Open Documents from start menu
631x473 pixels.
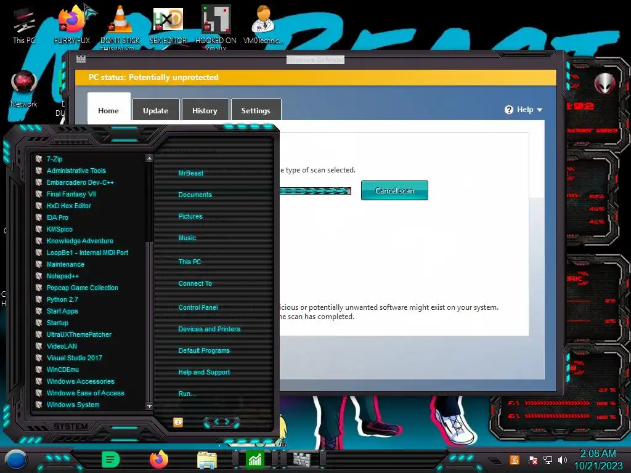coord(195,195)
